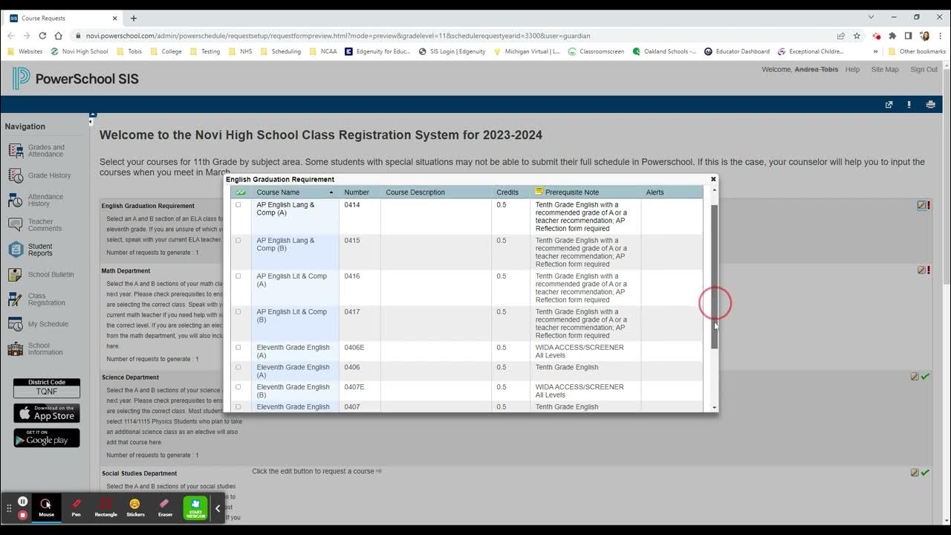Image resolution: width=951 pixels, height=535 pixels.
Task: Check Eleventh Grade English (A) 0406E
Action: (x=238, y=348)
